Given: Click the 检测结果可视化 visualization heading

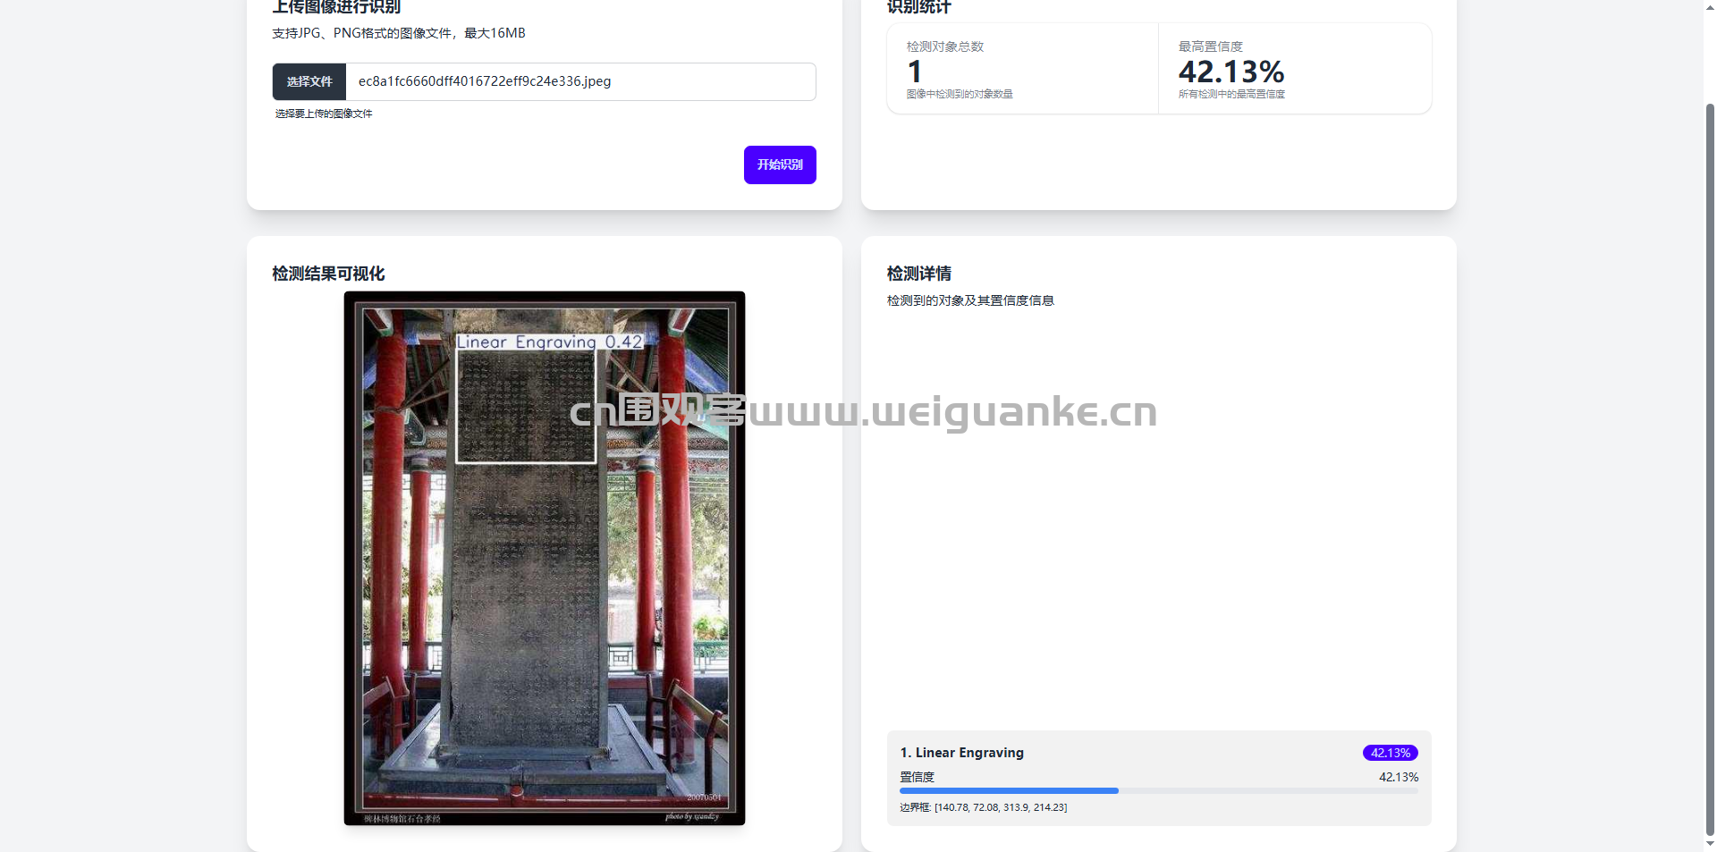Looking at the screenshot, I should click(x=328, y=274).
